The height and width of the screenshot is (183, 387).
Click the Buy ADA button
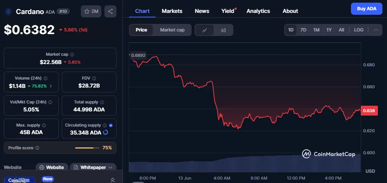(x=367, y=9)
